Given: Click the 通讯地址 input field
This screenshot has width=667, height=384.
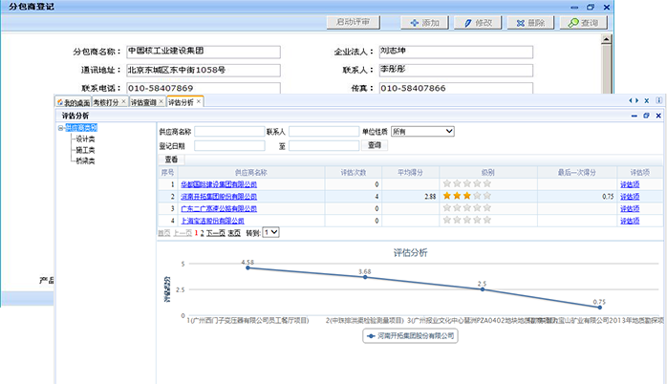Looking at the screenshot, I should [x=204, y=70].
